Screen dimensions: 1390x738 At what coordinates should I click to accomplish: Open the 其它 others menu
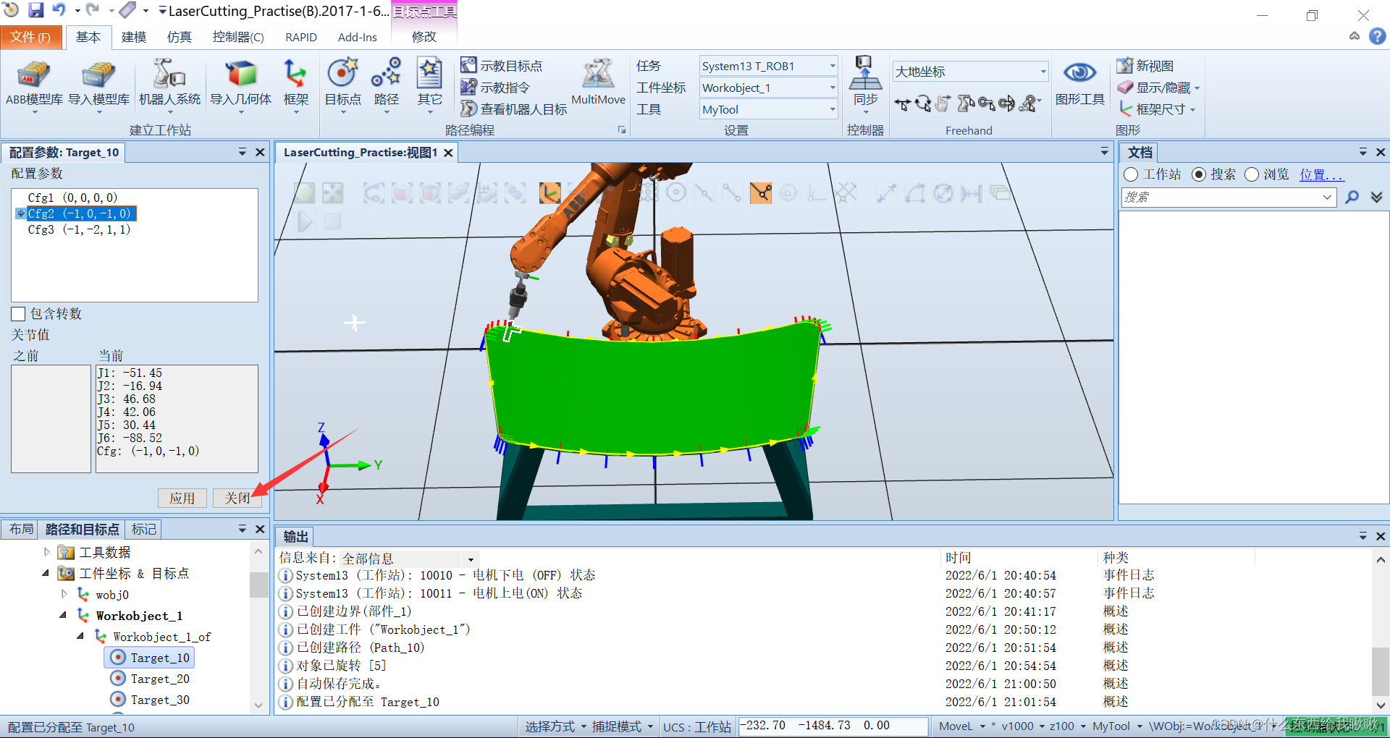pyautogui.click(x=429, y=84)
